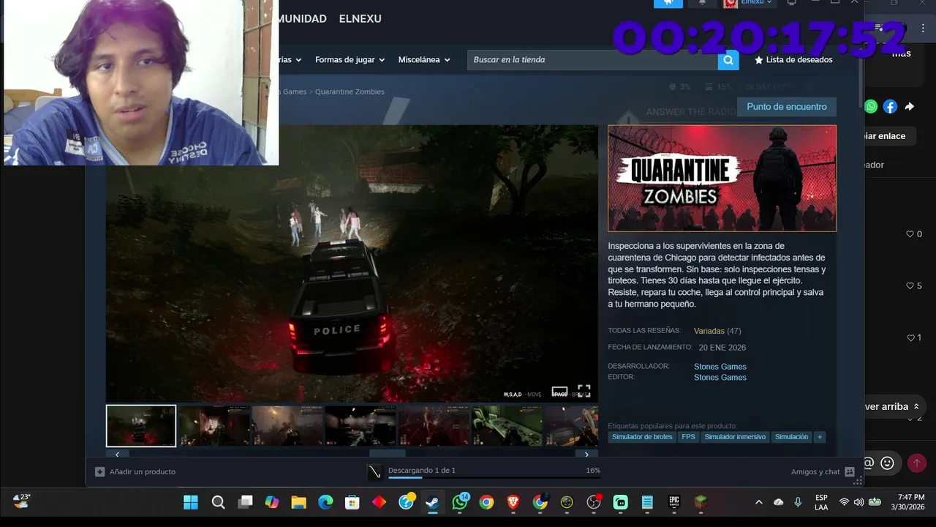Image resolution: width=936 pixels, height=527 pixels.
Task: Open the Comunidad menu in Steam header
Action: coord(302,19)
